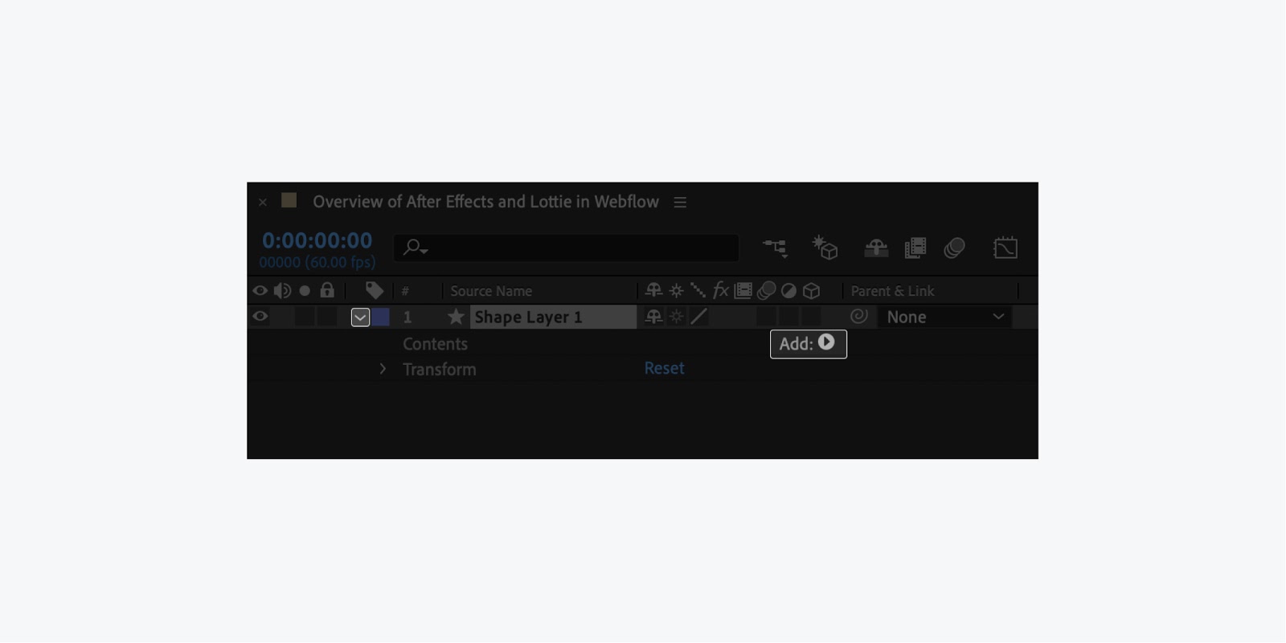Select the composition tab titled Overview of After Effects
The image size is (1286, 643).
click(x=485, y=202)
